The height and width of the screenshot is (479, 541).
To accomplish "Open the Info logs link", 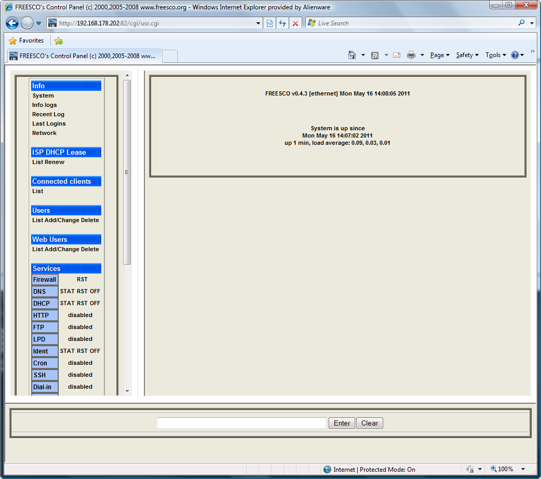I will point(45,105).
